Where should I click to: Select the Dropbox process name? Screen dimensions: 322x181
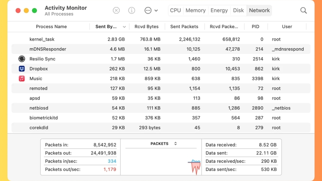point(39,69)
